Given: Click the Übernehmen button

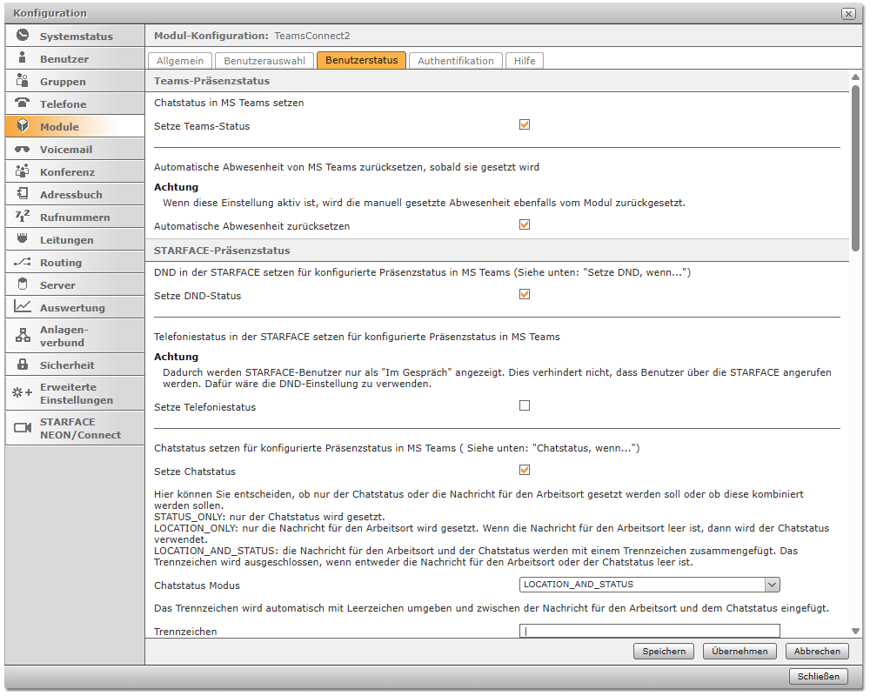Looking at the screenshot, I should 739,651.
